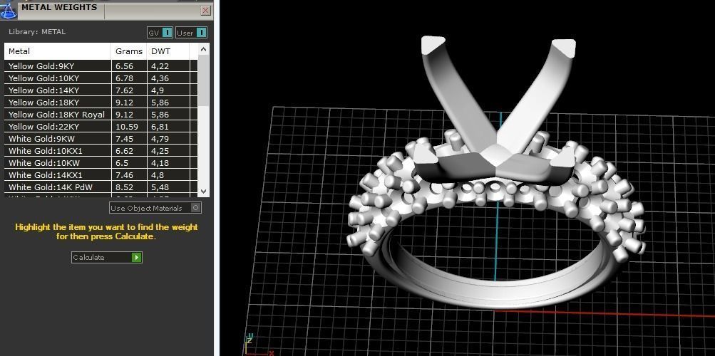
Task: Select the Yellow Gold:14KY row
Action: [101, 90]
